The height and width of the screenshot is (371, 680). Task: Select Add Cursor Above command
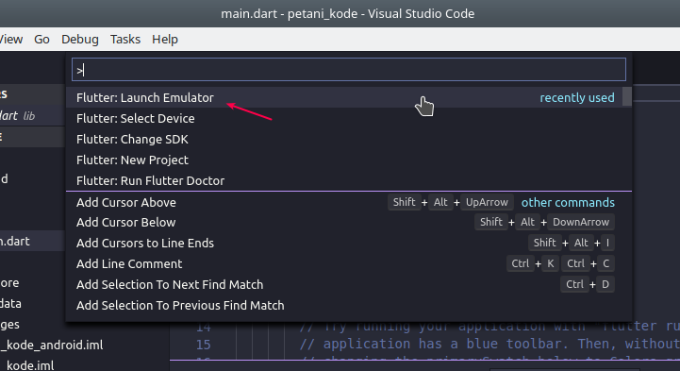349,202
